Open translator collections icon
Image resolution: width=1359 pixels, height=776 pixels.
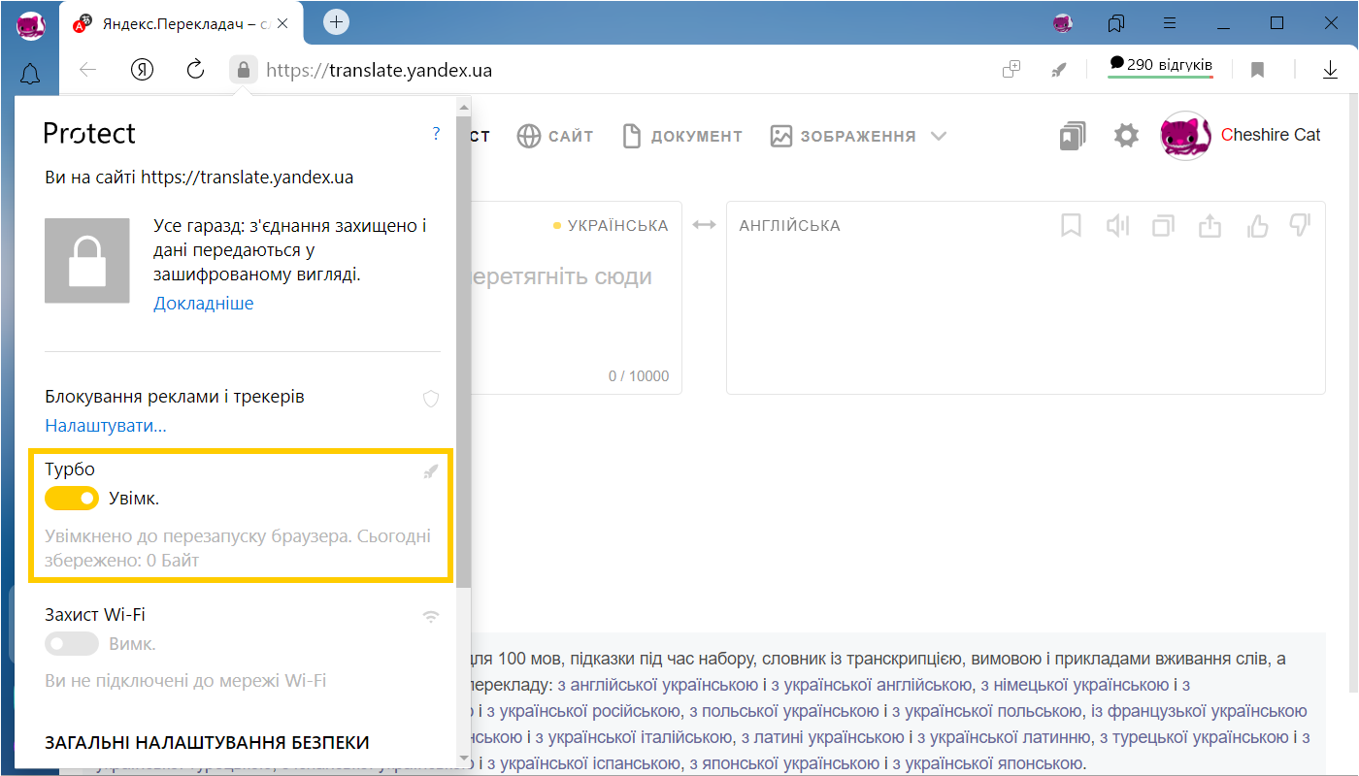coord(1073,136)
